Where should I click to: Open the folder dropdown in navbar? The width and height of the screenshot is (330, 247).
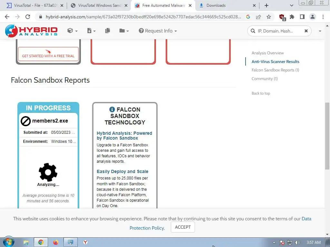(124, 31)
